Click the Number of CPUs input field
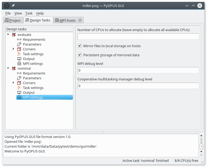This screenshot has width=208, height=168. coord(138,36)
